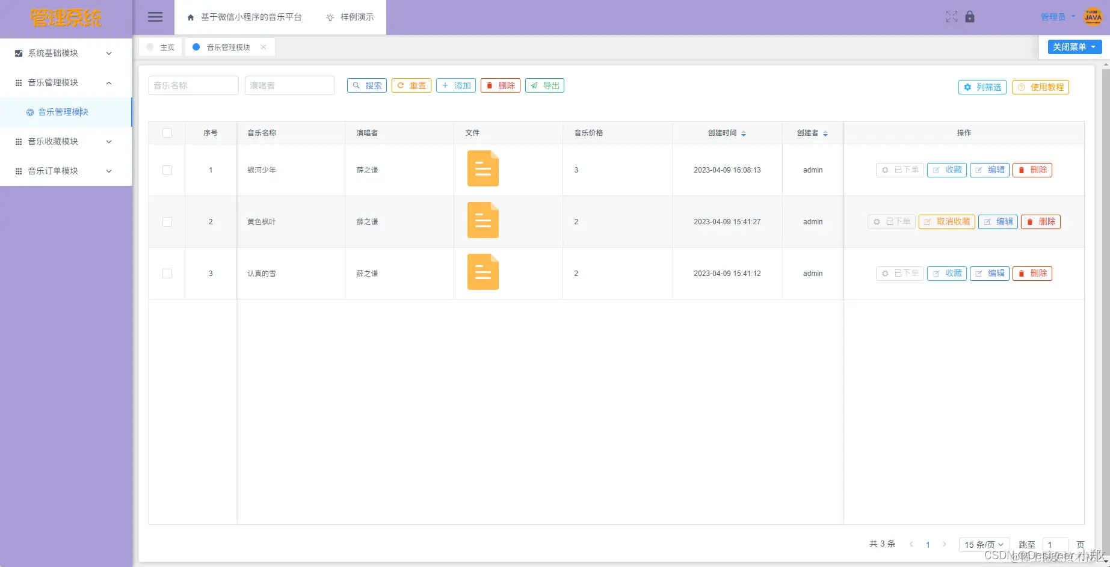Focus the 音乐名称 search field
Image resolution: width=1110 pixels, height=567 pixels.
coord(194,85)
